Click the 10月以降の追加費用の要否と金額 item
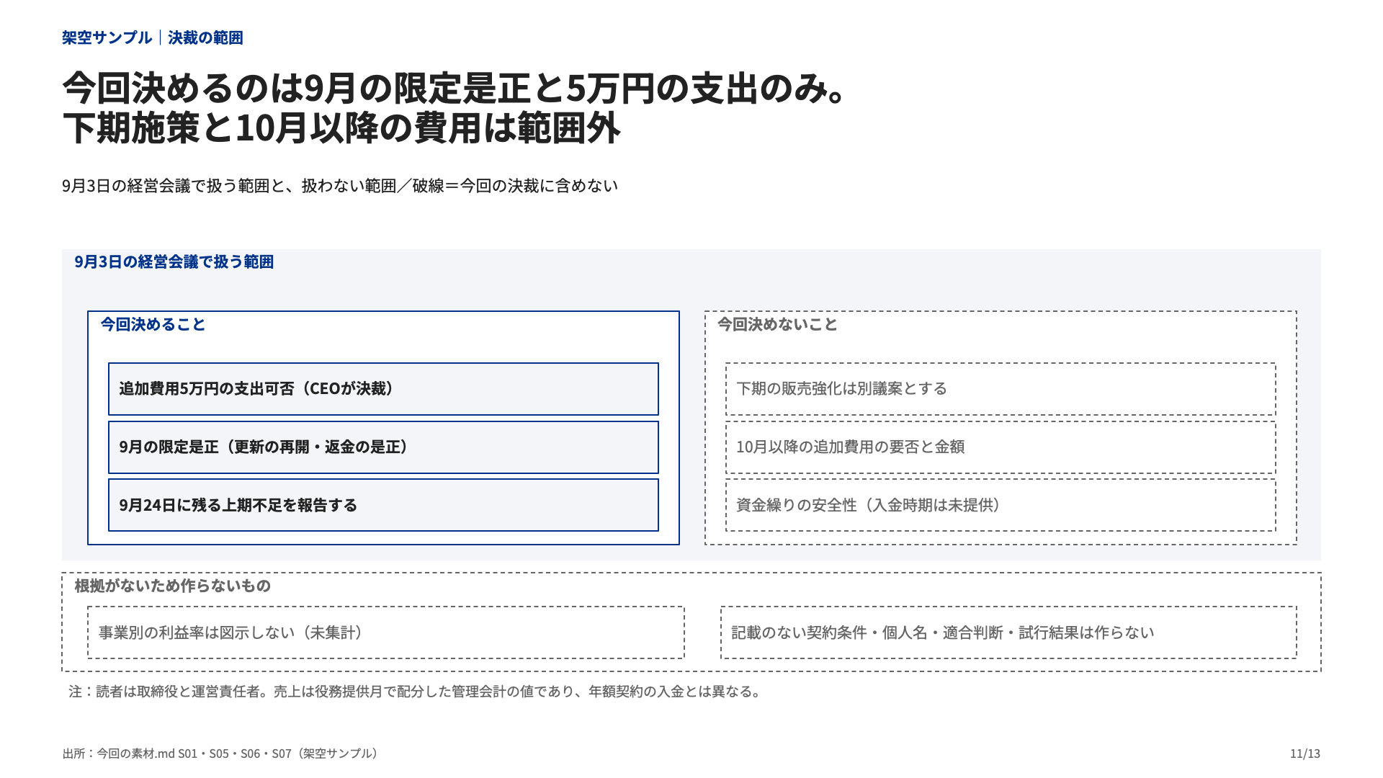The height and width of the screenshot is (778, 1383). (1001, 447)
